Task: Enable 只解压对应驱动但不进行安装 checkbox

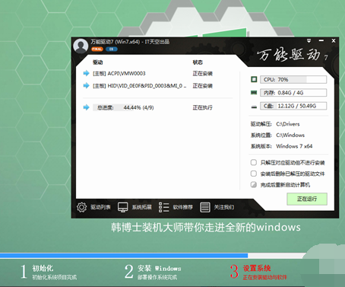Action: [254, 162]
